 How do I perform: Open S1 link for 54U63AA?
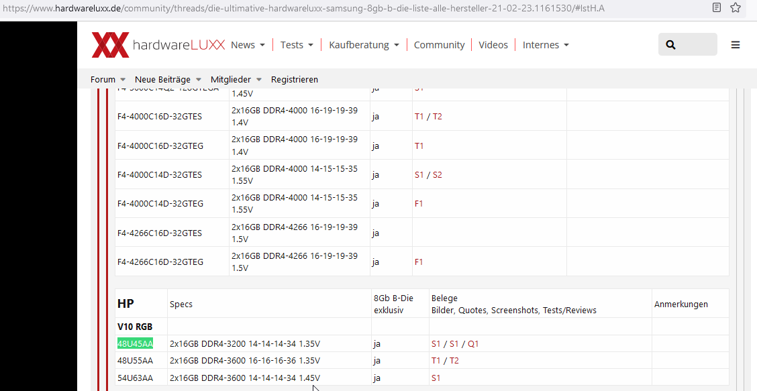click(x=436, y=378)
